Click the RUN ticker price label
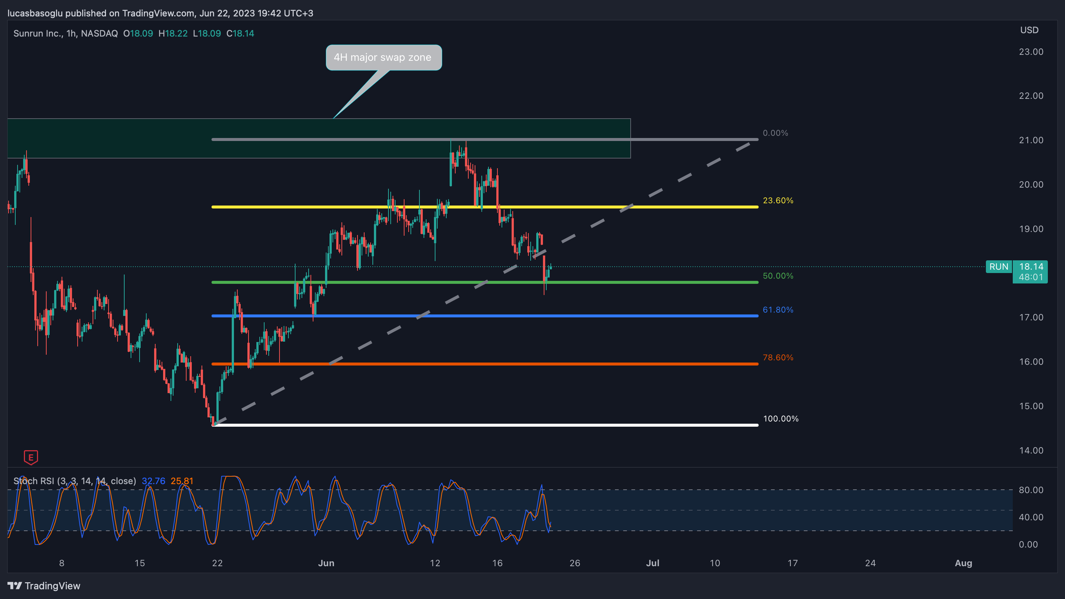The height and width of the screenshot is (599, 1065). pos(999,266)
